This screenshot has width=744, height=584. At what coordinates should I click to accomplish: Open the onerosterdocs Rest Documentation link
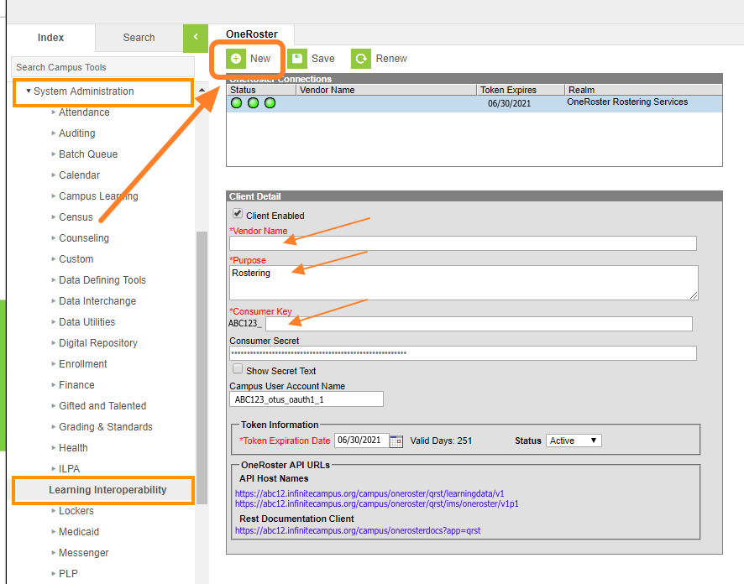[358, 530]
